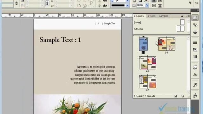Open the Control panel flyout menu
203x114 pixels.
[x=197, y=3]
